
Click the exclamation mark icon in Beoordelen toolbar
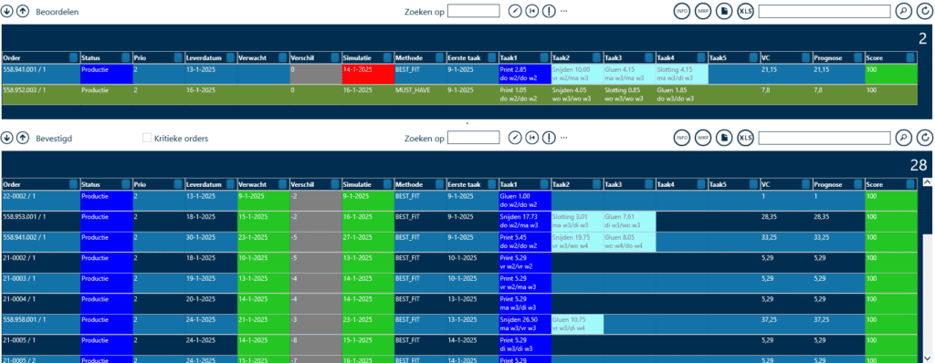click(x=549, y=11)
